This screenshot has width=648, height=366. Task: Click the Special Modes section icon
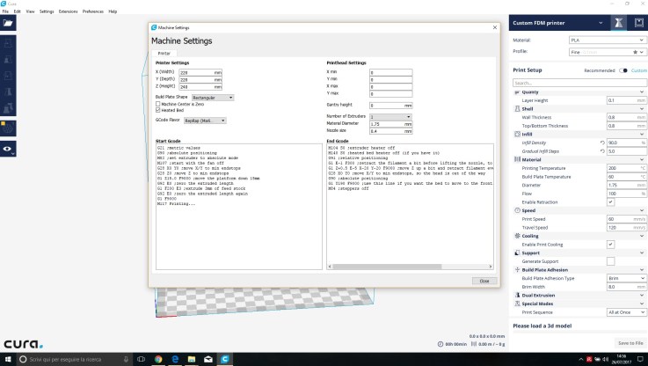pyautogui.click(x=517, y=304)
